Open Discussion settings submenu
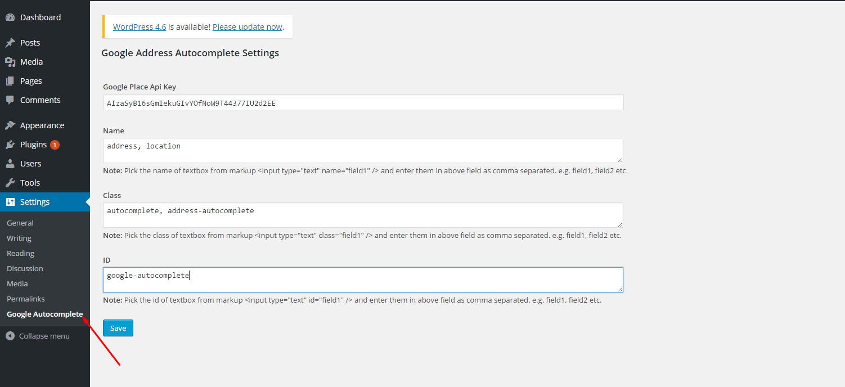845x387 pixels. 25,268
